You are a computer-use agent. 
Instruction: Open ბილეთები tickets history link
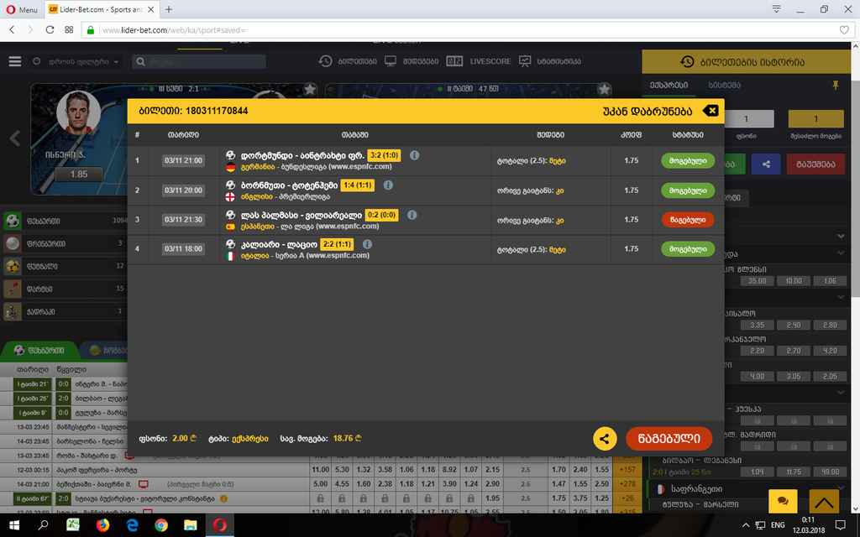348,61
